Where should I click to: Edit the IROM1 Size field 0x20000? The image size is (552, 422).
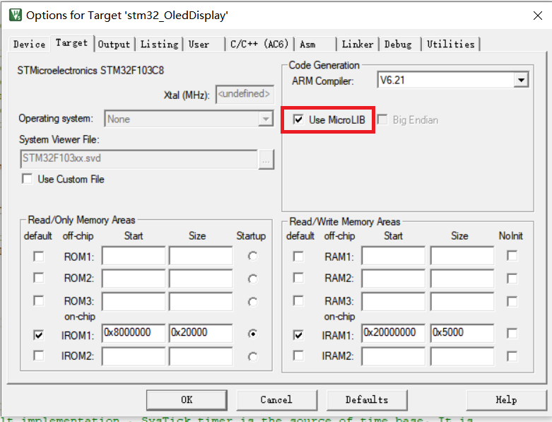[201, 333]
